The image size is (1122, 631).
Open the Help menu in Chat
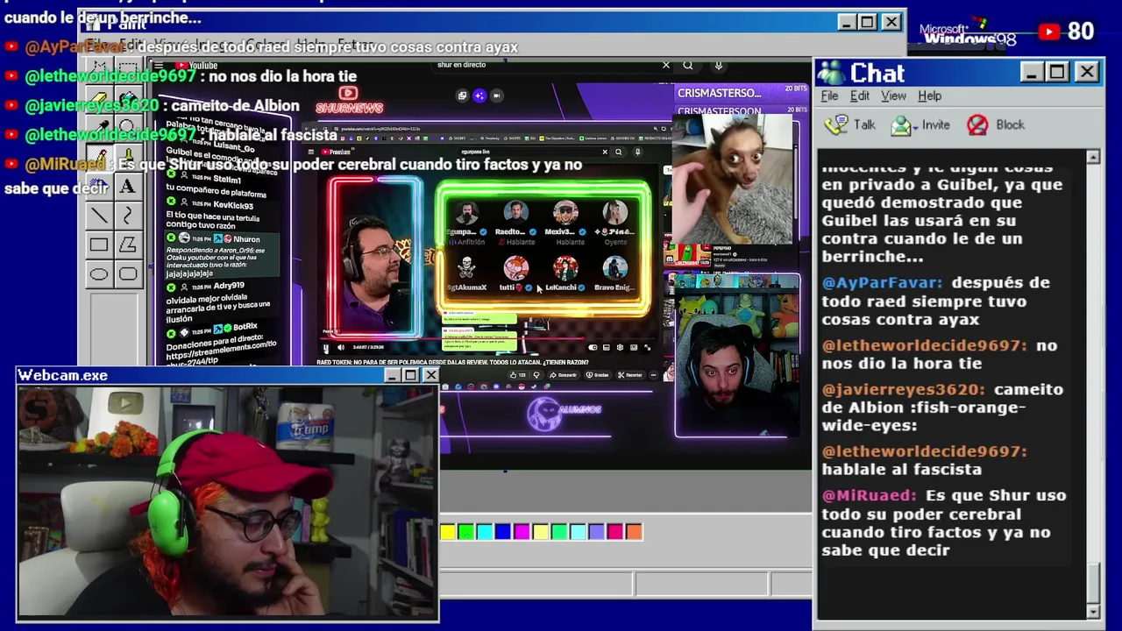click(929, 96)
